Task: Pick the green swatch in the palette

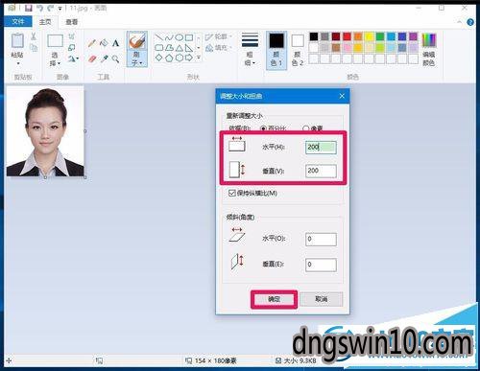Action: tap(380, 36)
